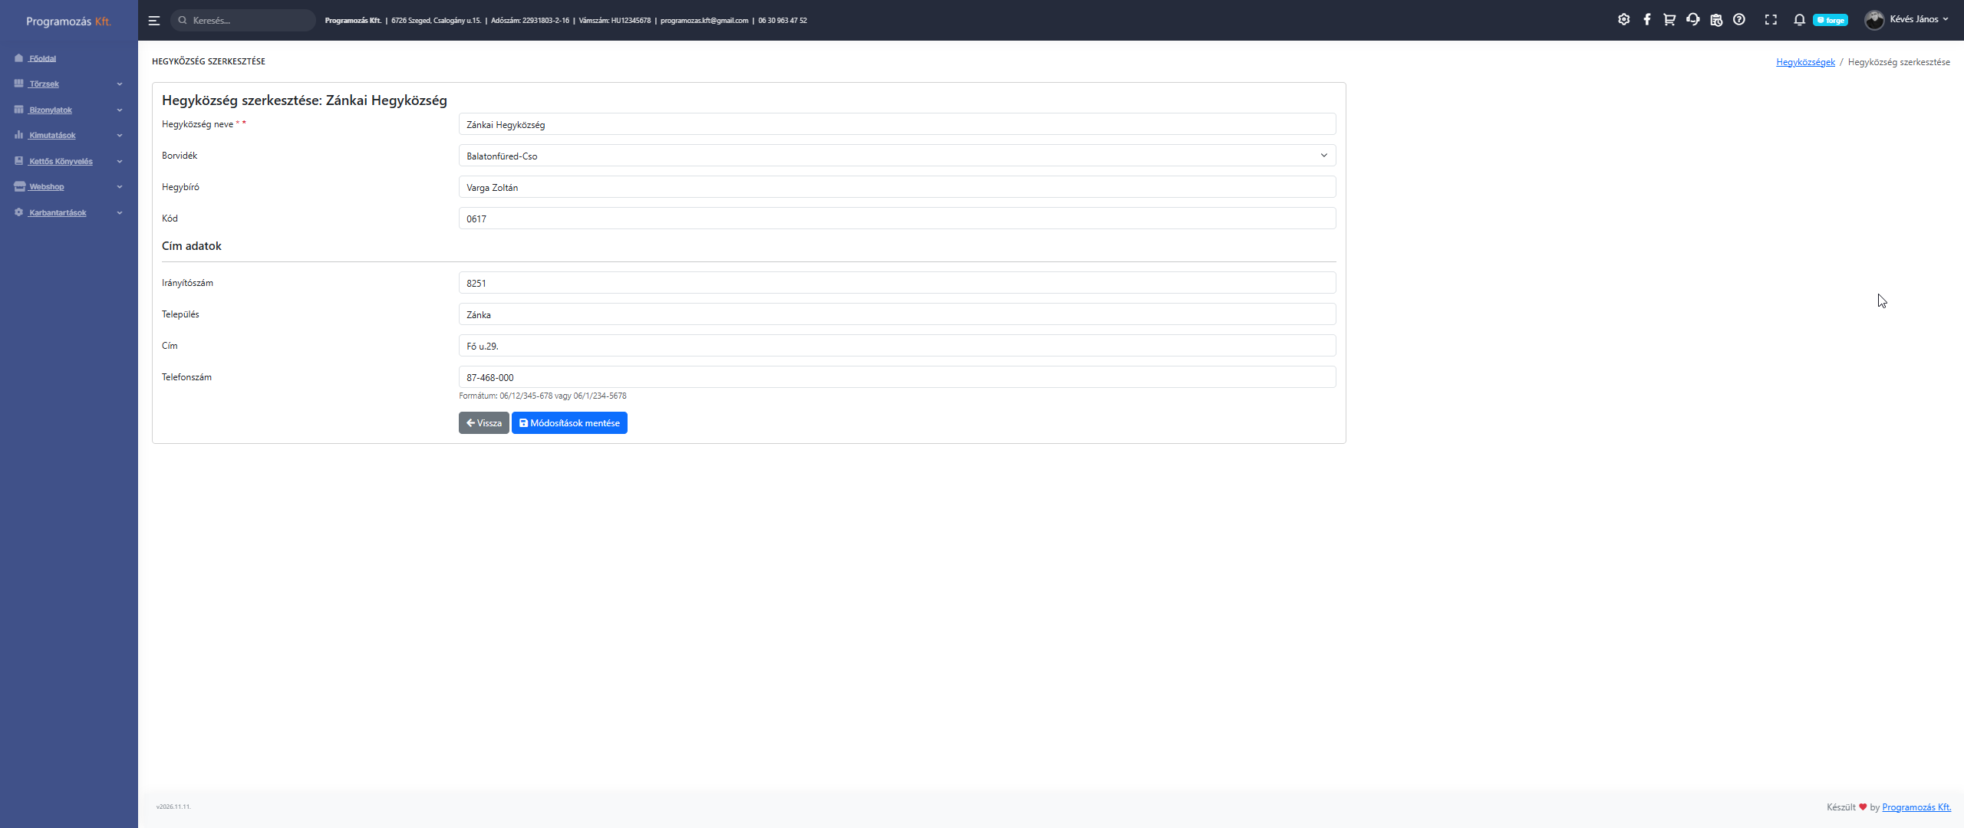The image size is (1964, 828).
Task: Click the headset support icon
Action: pos(1692,20)
